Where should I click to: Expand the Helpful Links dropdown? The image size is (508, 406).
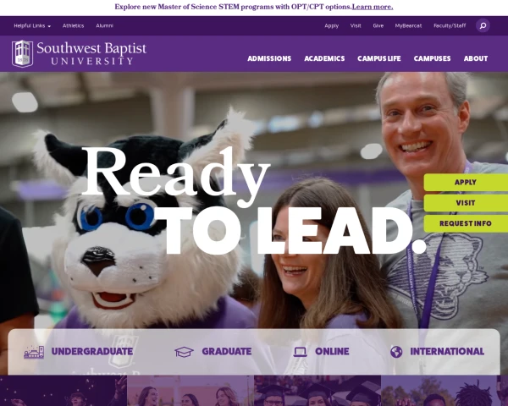(32, 25)
